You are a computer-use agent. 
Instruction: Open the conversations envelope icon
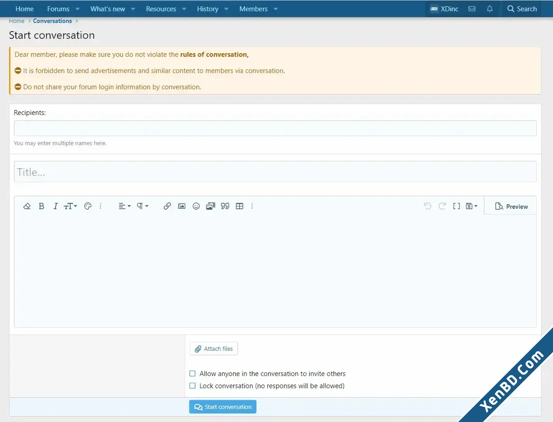coord(472,9)
